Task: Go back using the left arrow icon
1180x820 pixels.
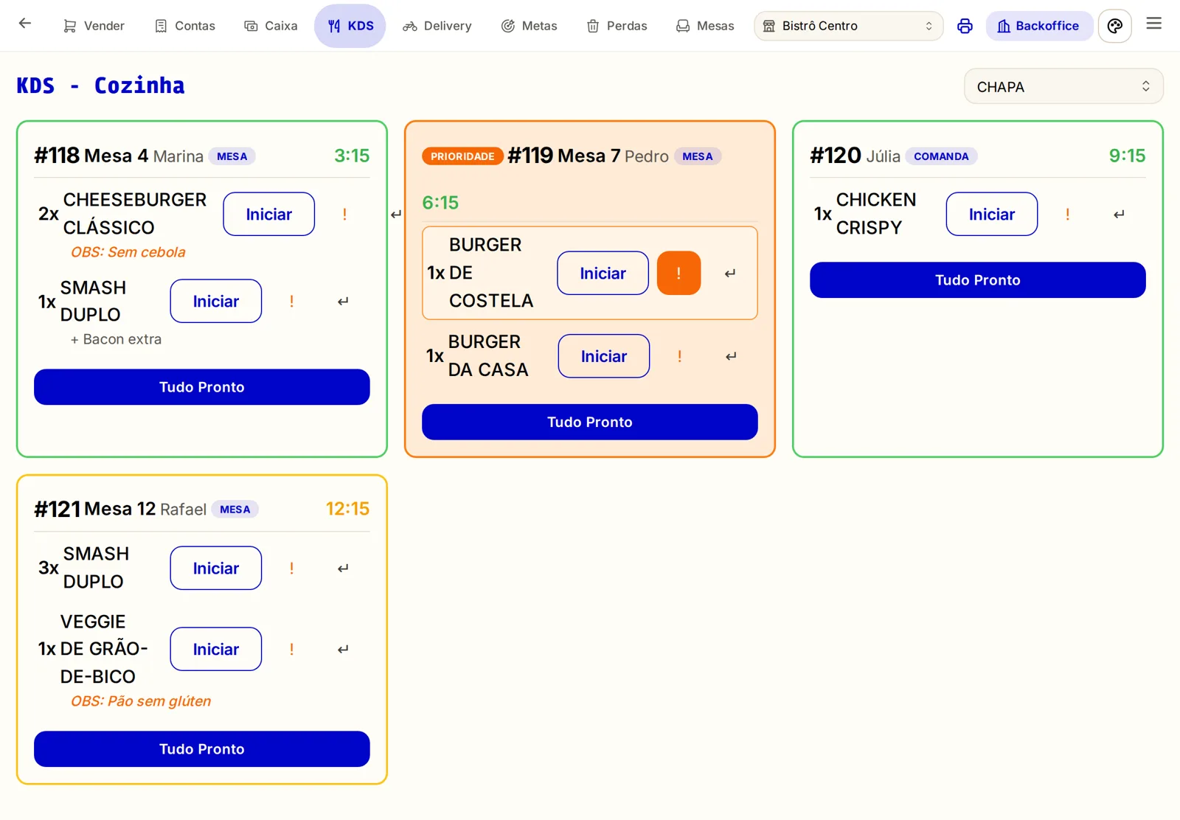Action: [x=25, y=24]
